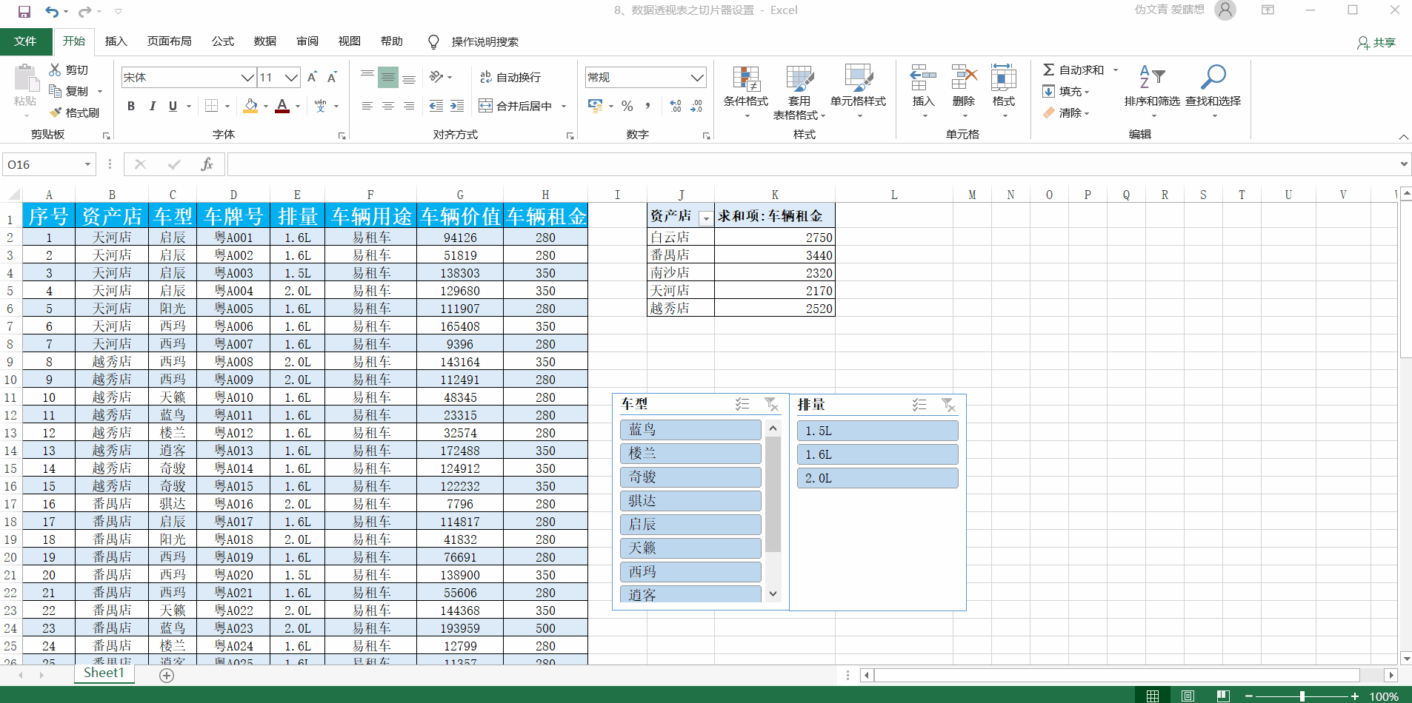Clear the filter in the 排量 slicer
1412x703 pixels.
[x=948, y=405]
